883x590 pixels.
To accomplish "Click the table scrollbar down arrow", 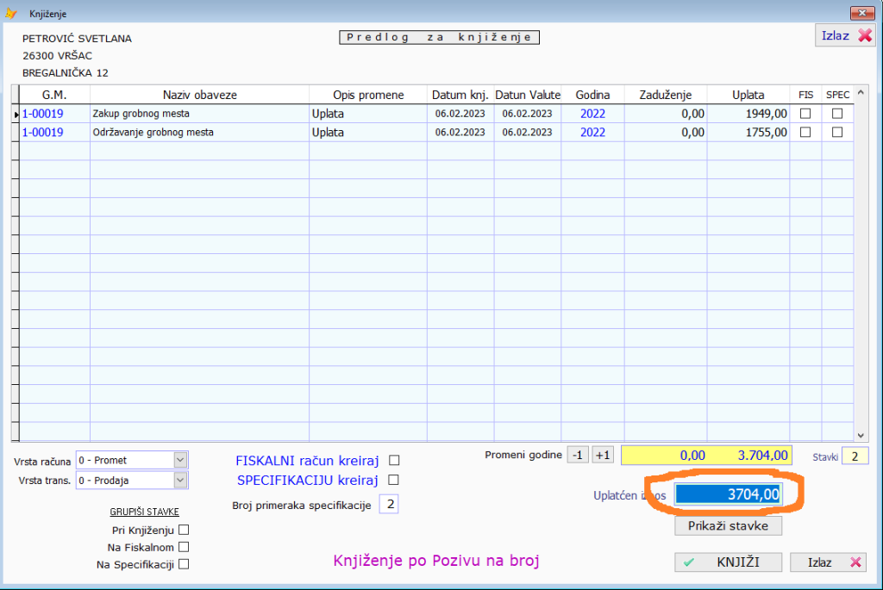I will 860,436.
